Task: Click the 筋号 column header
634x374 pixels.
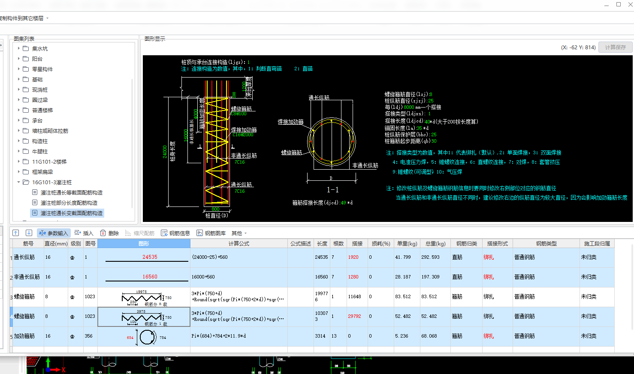Action: click(28, 243)
